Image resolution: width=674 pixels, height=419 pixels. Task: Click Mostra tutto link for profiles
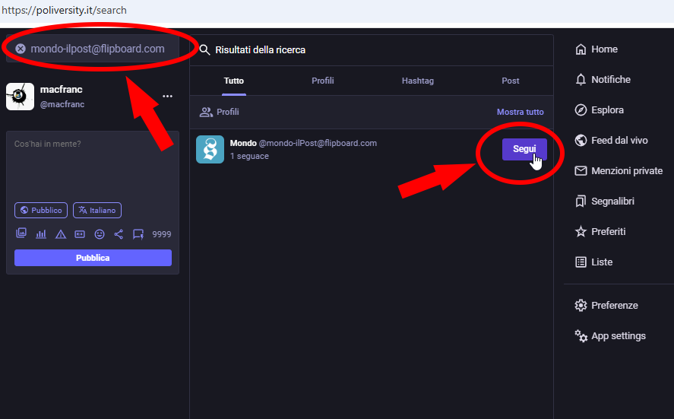tap(520, 112)
